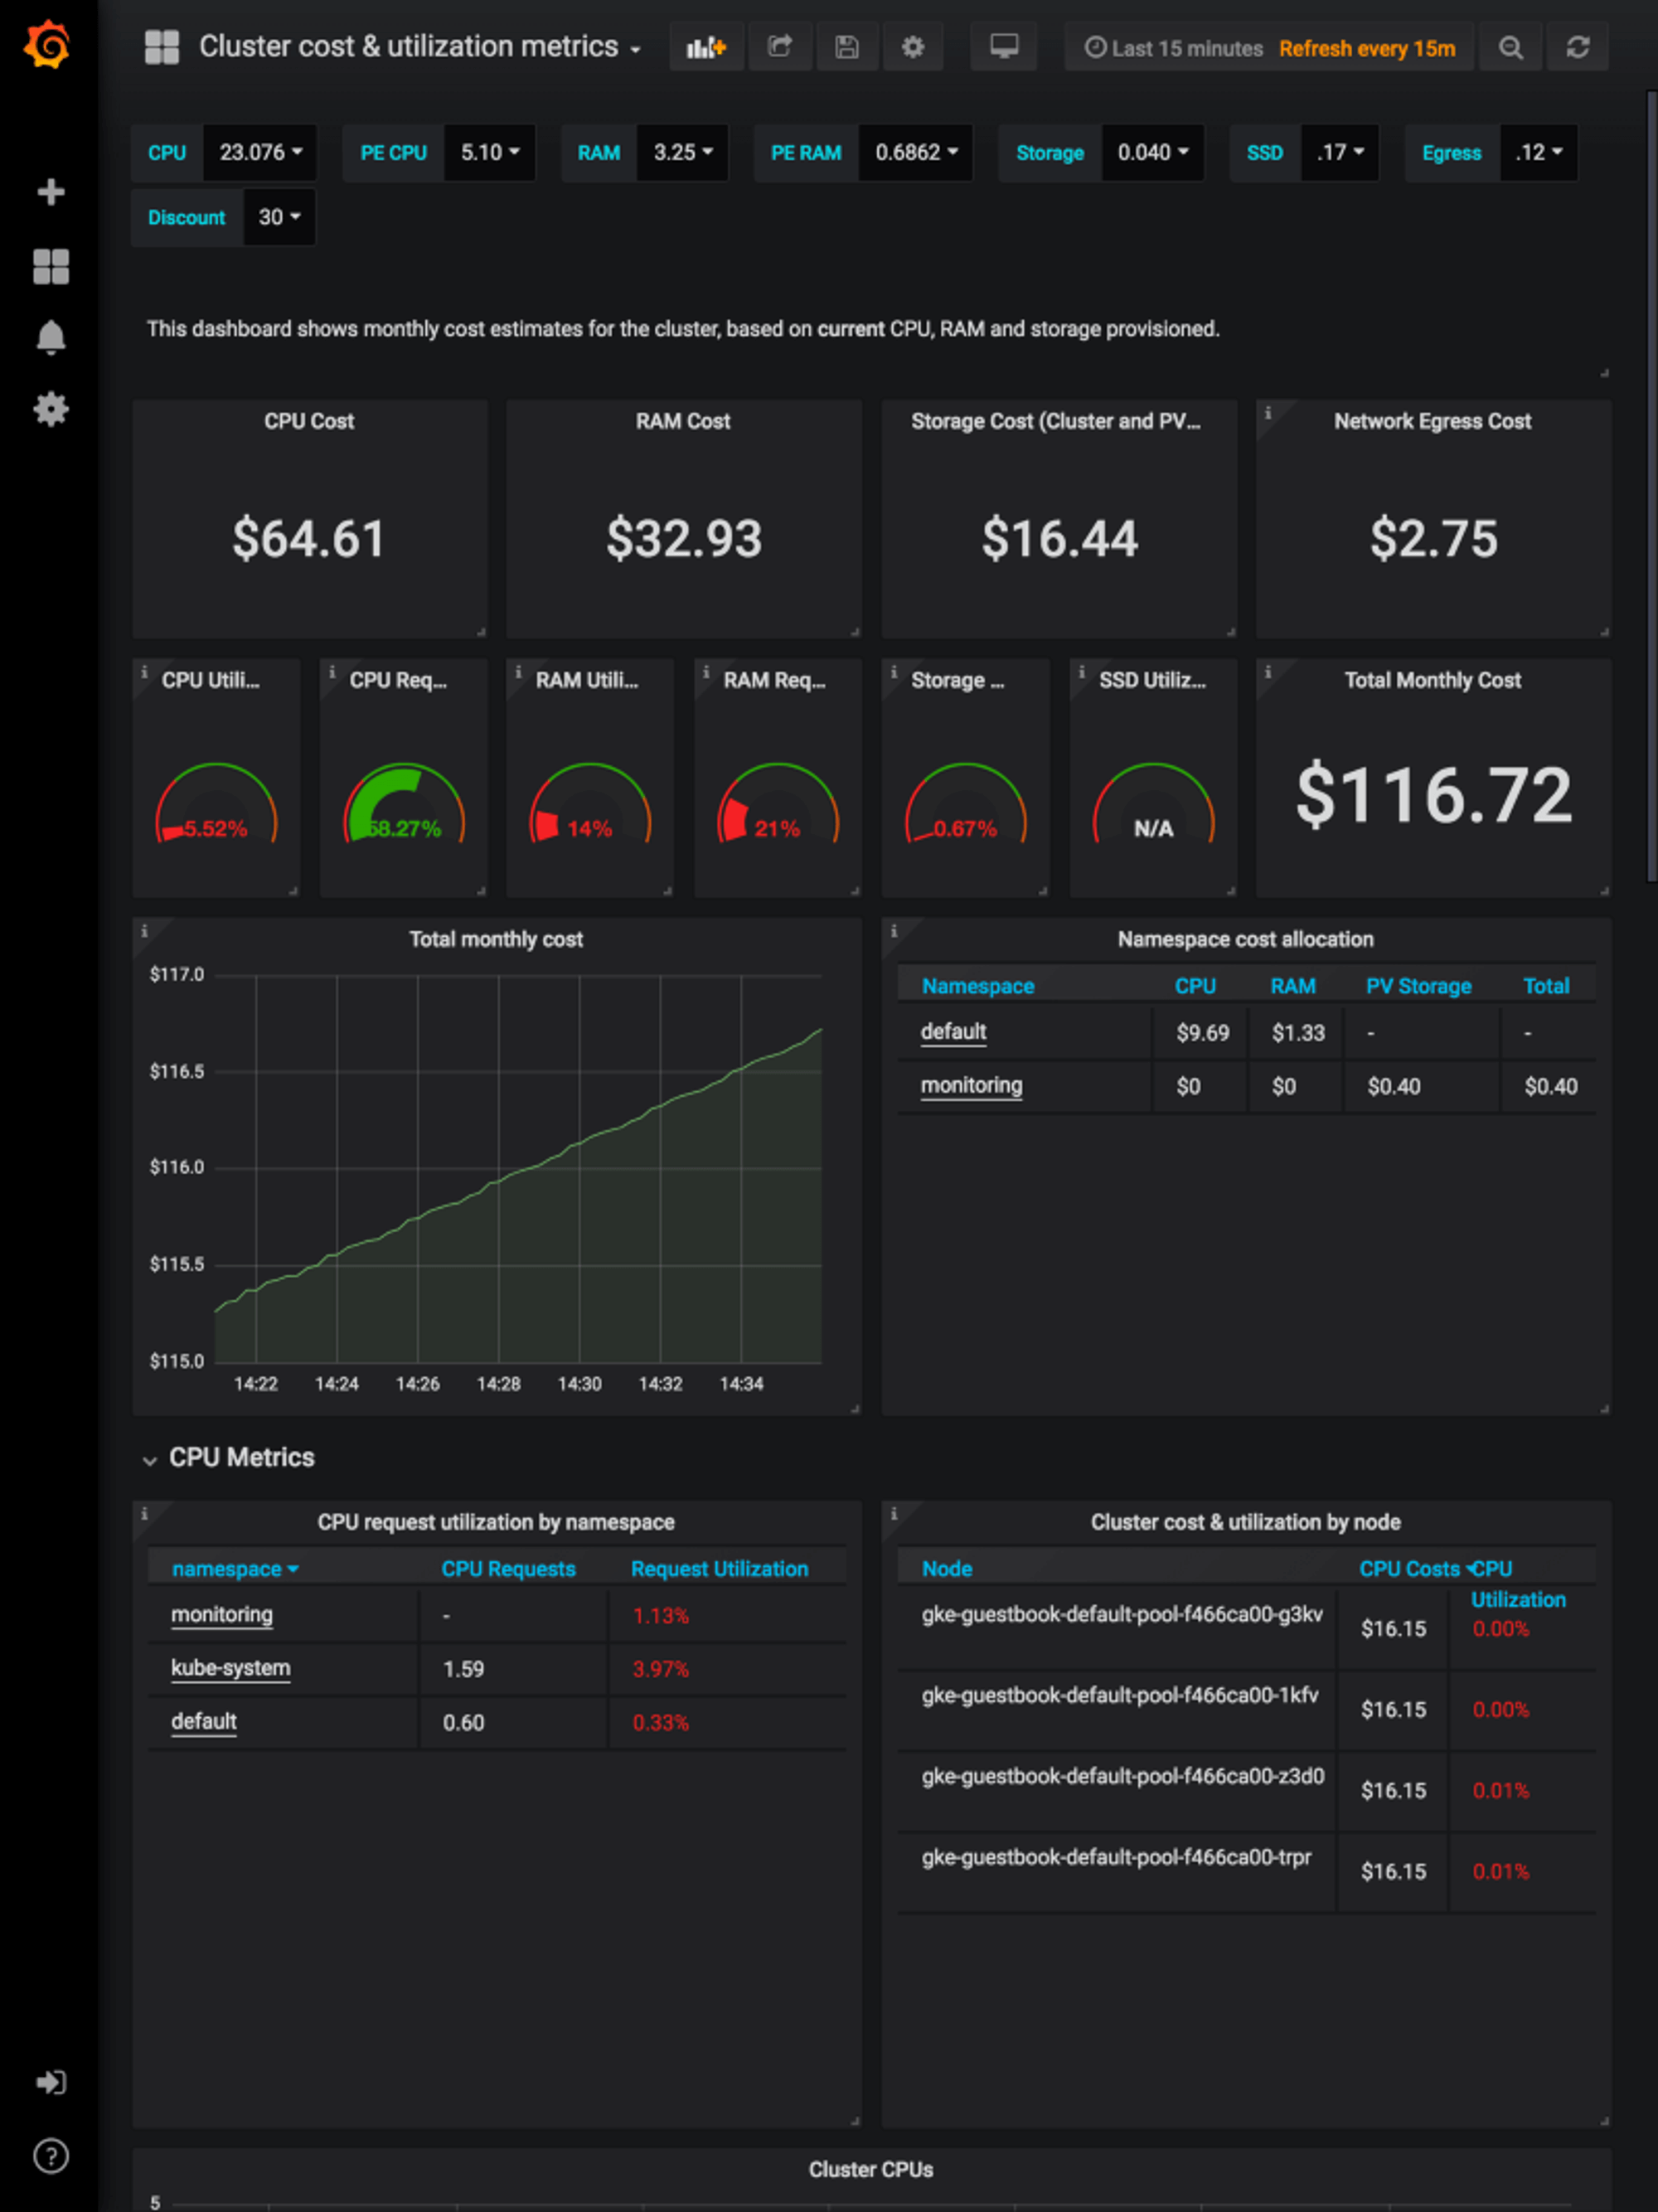The width and height of the screenshot is (1658, 2212).
Task: Click the Grafana logo
Action: [x=47, y=44]
